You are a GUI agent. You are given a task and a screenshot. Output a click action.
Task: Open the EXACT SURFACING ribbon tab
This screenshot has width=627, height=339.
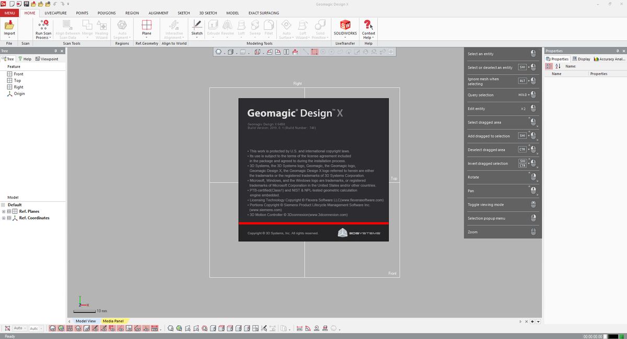click(263, 13)
